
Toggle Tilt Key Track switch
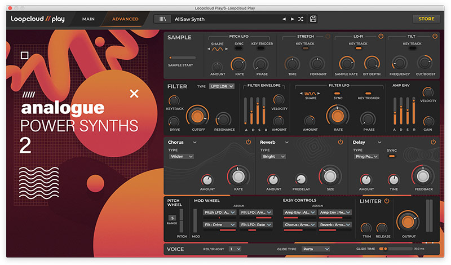coord(413,48)
